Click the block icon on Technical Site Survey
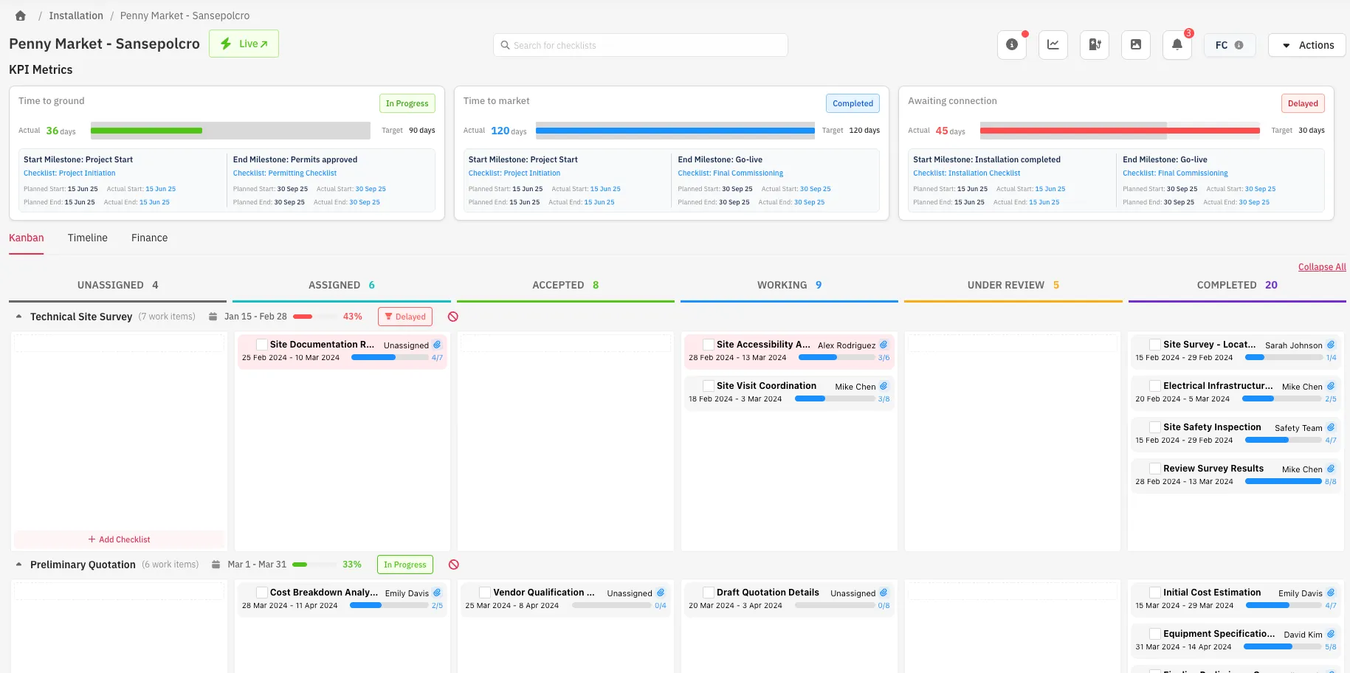Screen dimensions: 1350x673 tap(453, 317)
